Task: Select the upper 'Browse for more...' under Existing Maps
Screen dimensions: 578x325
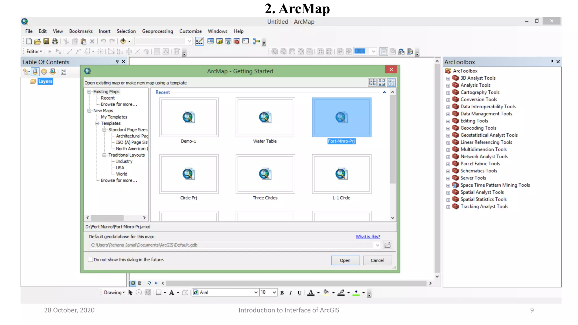Action: pos(119,104)
